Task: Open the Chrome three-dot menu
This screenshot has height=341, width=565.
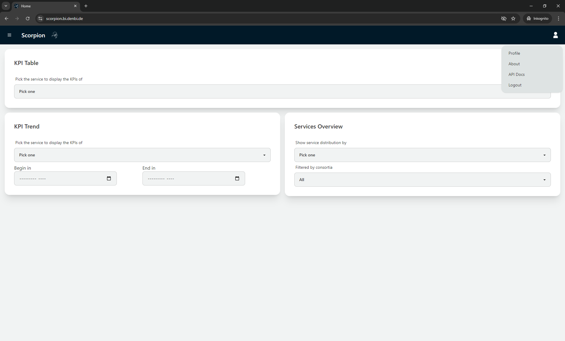Action: pos(559,19)
